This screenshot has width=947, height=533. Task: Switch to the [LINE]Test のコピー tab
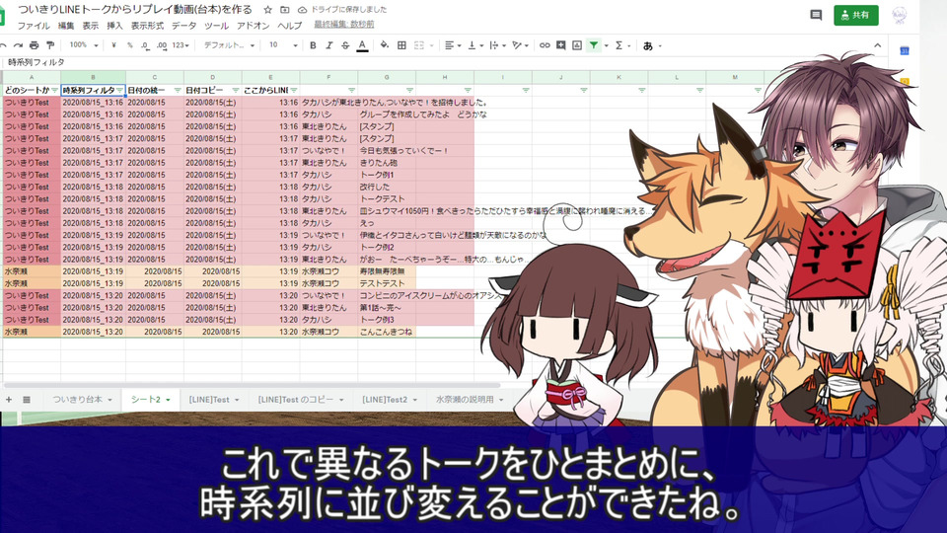[x=300, y=400]
